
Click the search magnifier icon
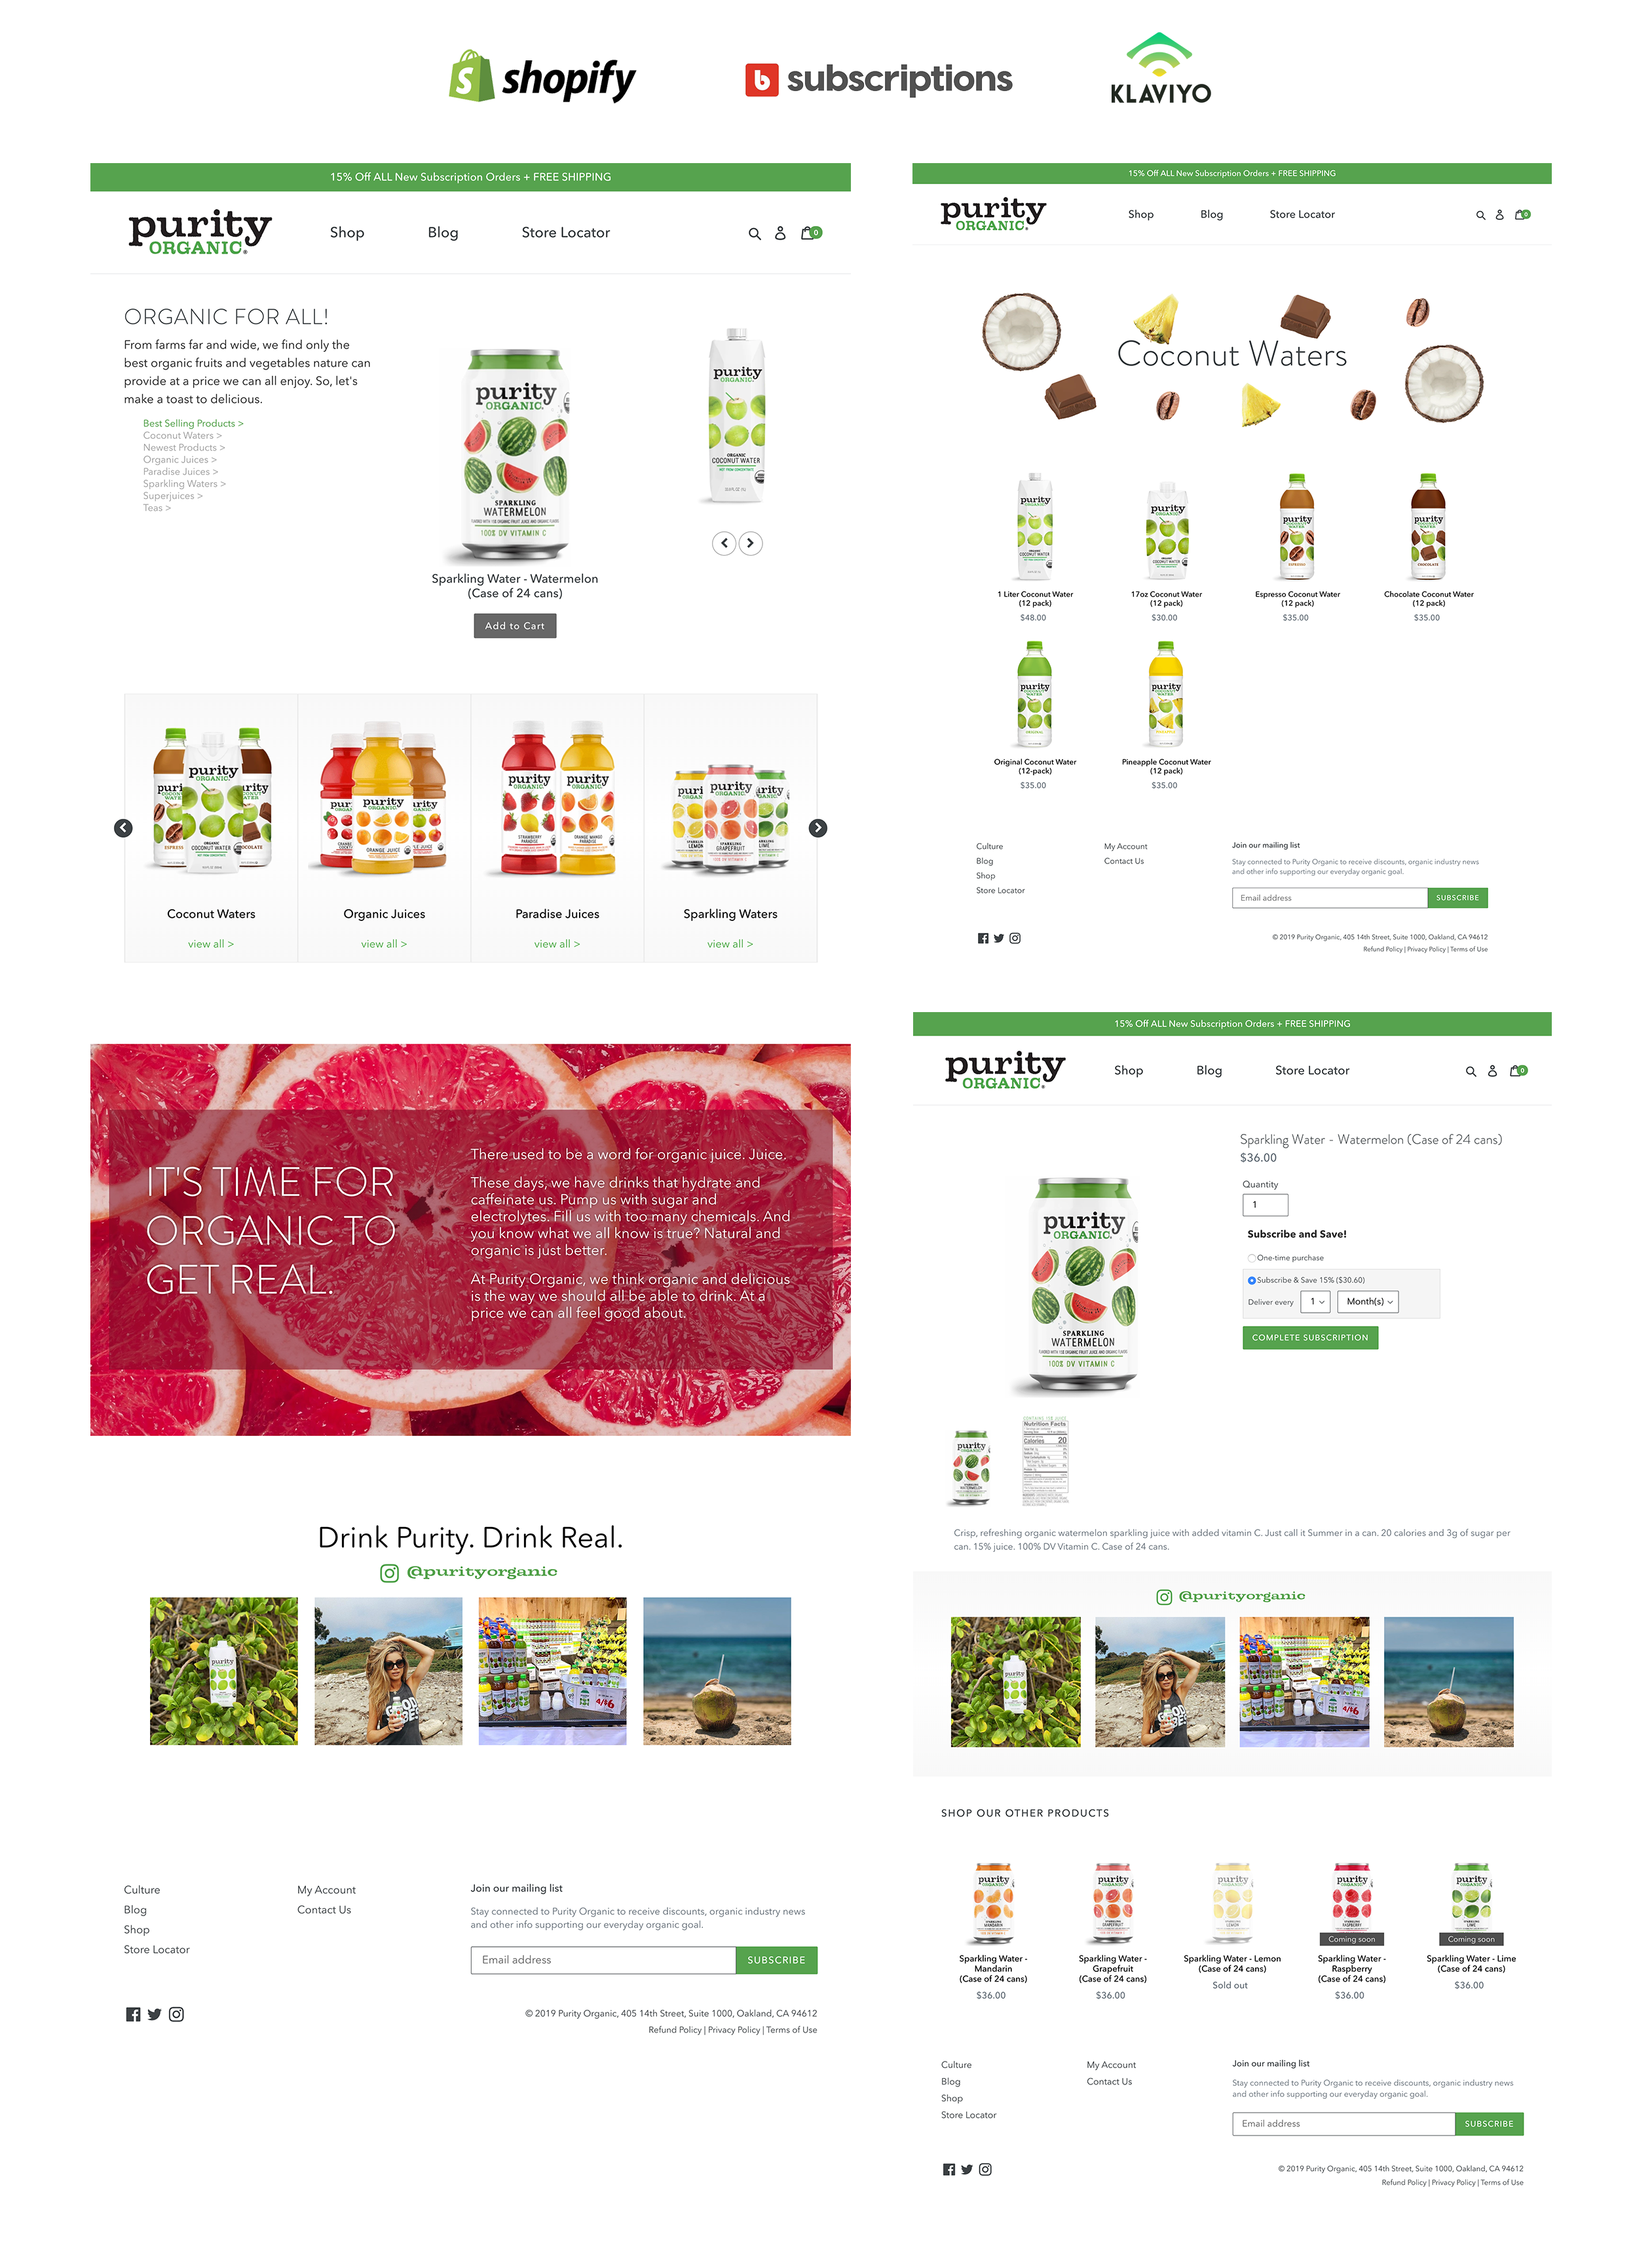click(752, 232)
